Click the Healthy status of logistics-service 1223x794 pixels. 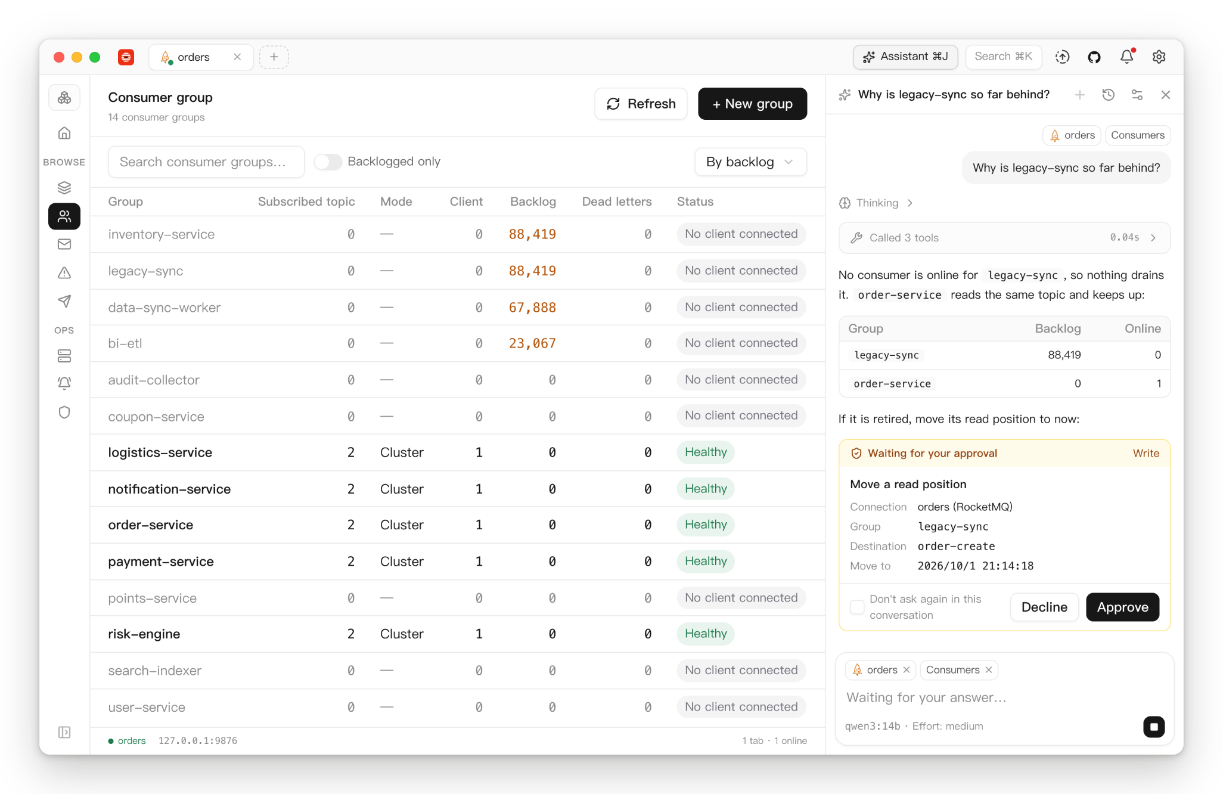(x=706, y=452)
